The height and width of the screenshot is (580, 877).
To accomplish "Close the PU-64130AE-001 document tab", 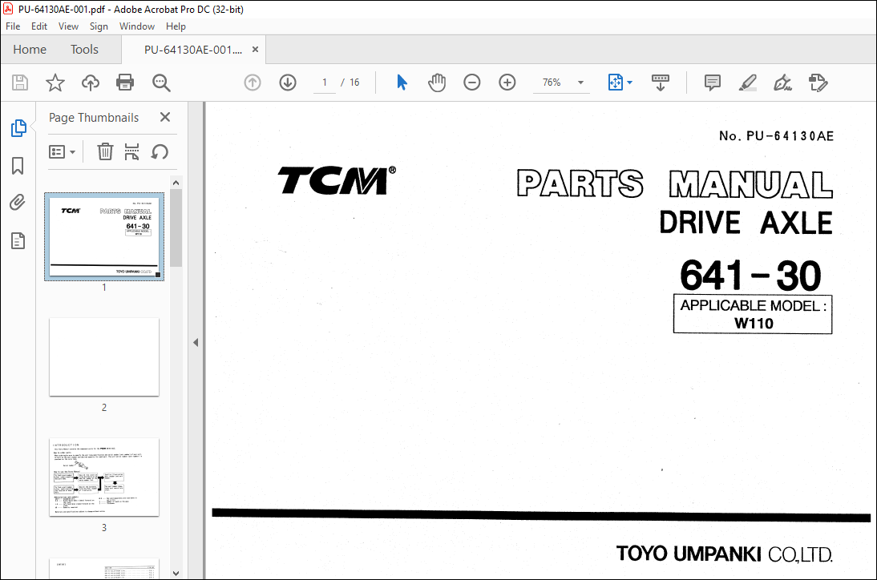I will tap(255, 49).
